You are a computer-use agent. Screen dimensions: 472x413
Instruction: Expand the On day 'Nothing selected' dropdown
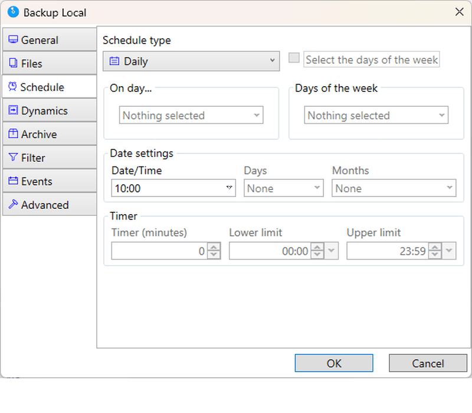tap(191, 115)
